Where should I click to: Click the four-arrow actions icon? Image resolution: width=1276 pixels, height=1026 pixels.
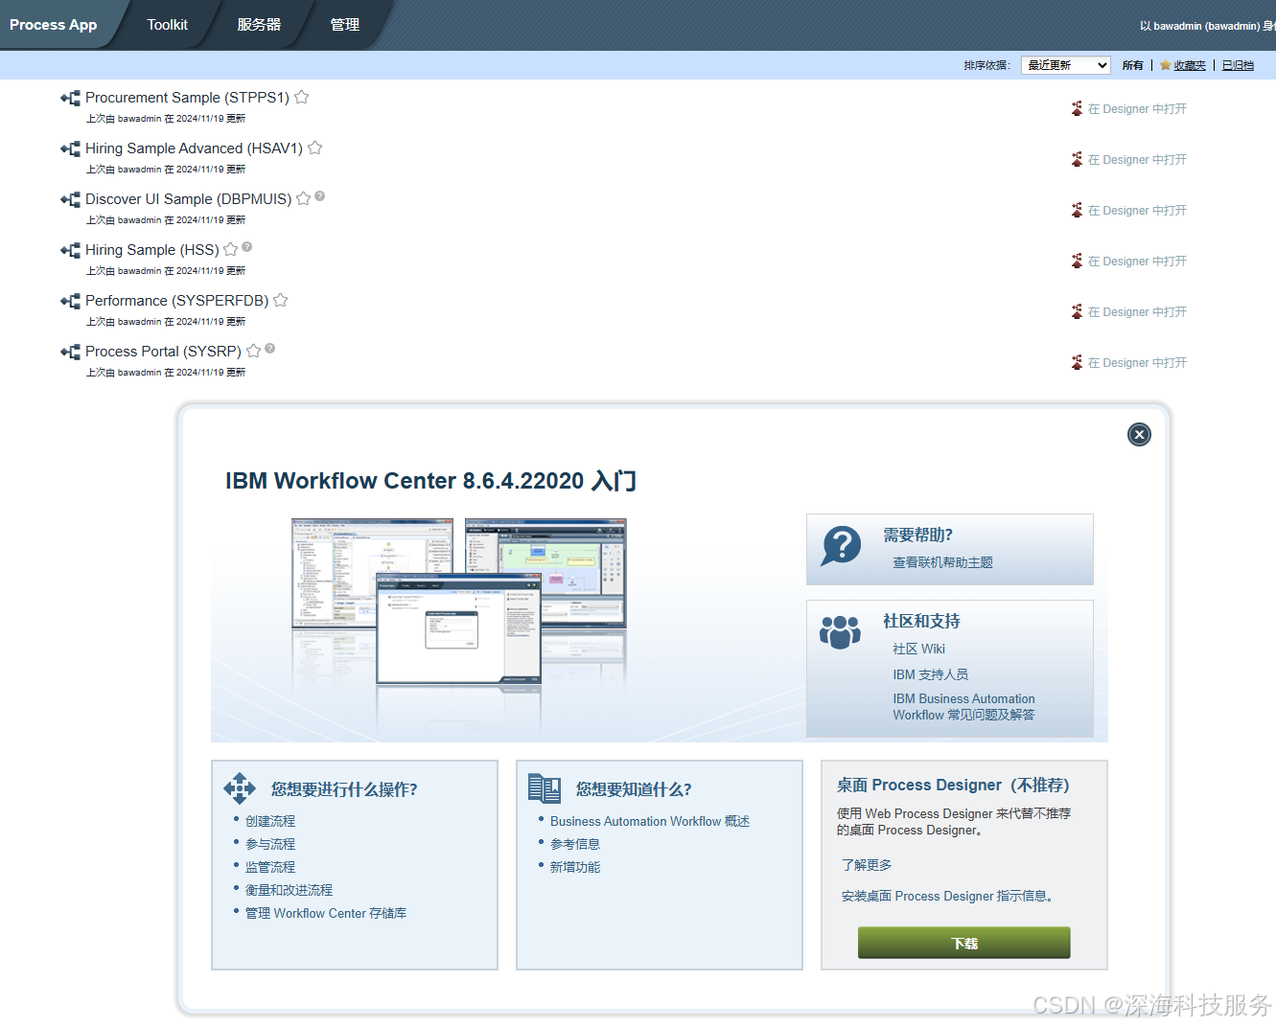[240, 788]
